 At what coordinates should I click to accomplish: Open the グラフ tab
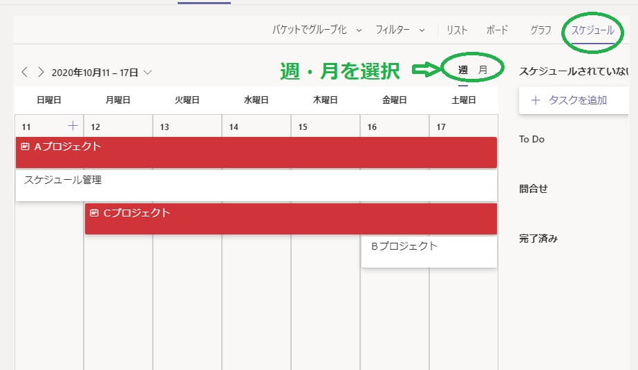coord(541,30)
